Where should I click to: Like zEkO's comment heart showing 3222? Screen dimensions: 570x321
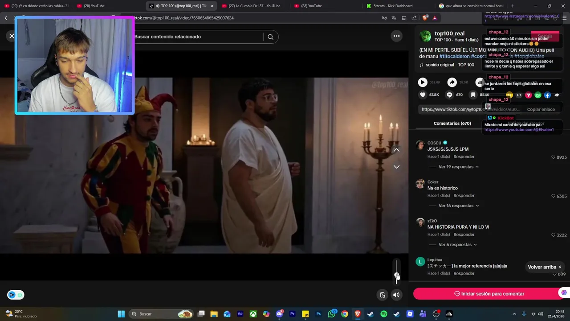click(x=554, y=235)
